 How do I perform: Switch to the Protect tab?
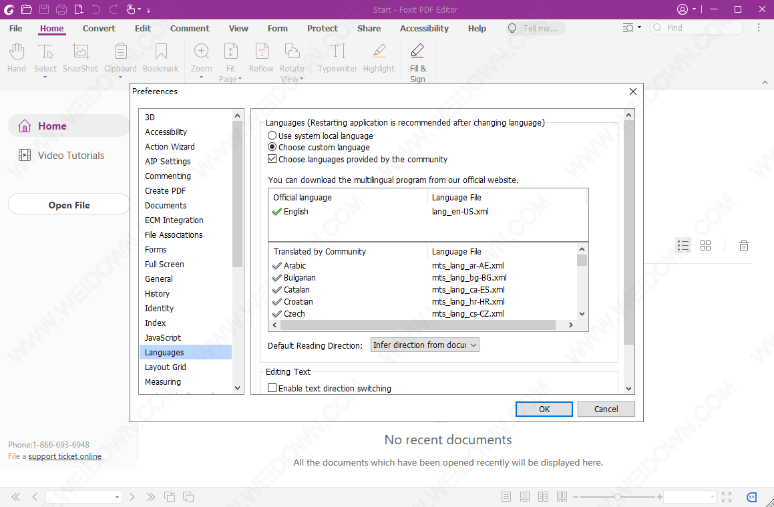(x=323, y=28)
